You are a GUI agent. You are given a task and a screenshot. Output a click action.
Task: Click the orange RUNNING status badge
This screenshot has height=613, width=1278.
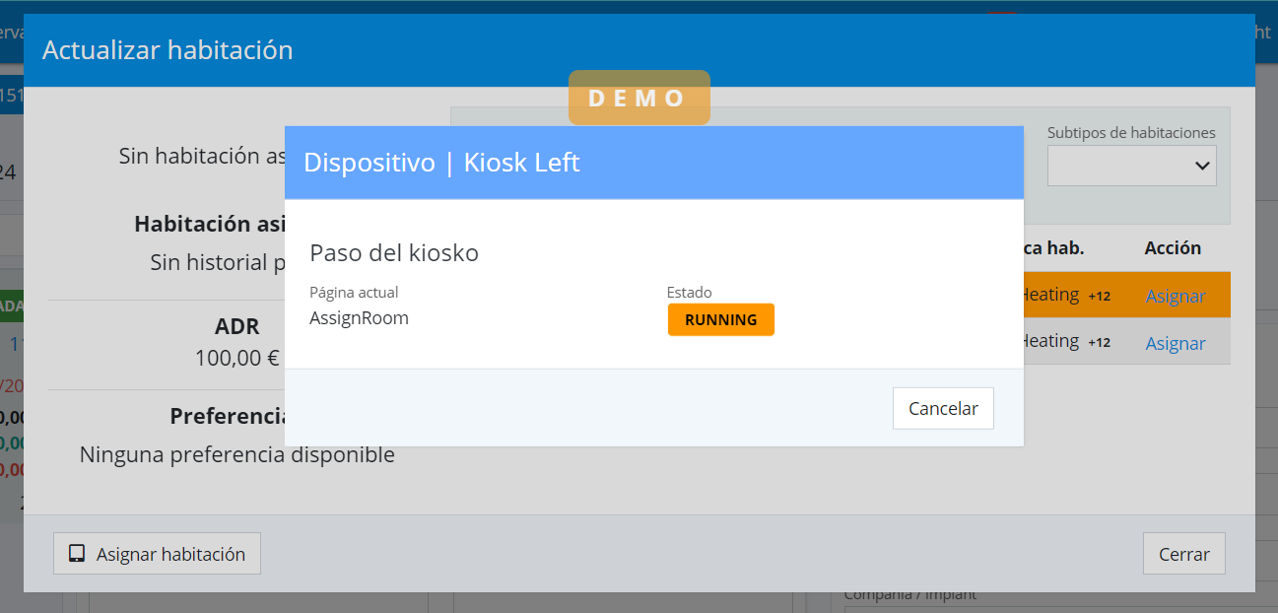(x=720, y=319)
